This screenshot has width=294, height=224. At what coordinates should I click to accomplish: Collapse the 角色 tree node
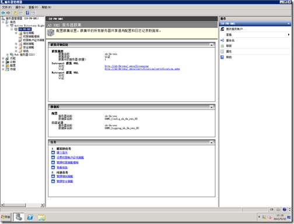[3, 22]
